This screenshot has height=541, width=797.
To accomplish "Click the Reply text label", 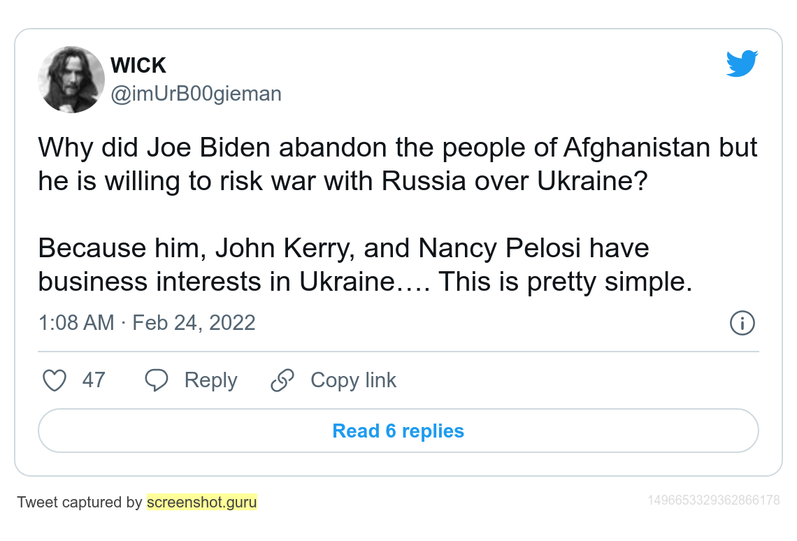I will [x=210, y=380].
